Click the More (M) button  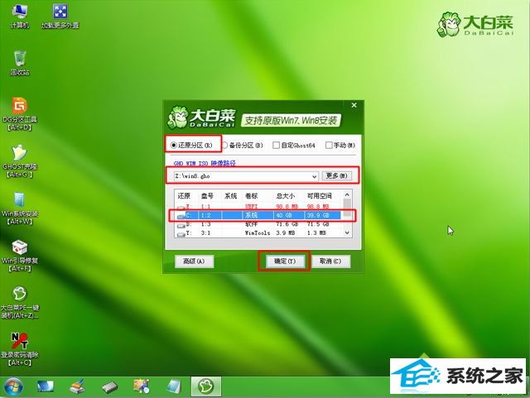click(337, 175)
